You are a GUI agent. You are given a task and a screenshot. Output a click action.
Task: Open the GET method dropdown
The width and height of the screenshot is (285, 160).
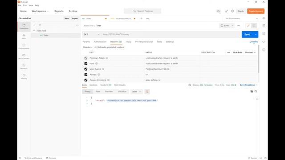pyautogui.click(x=92, y=35)
